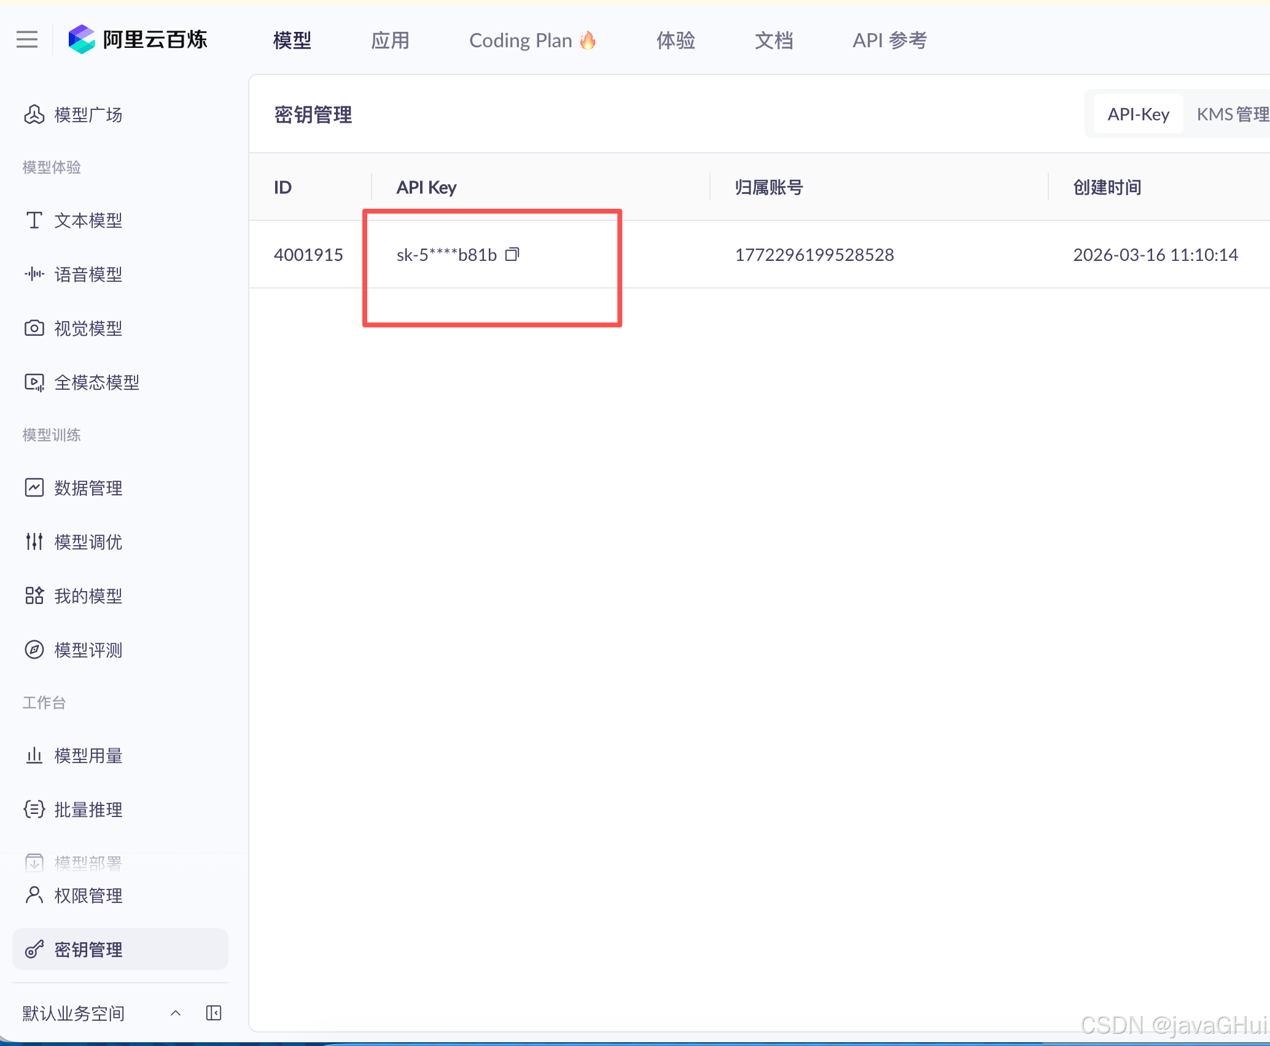Open 批量推理 sidebar item
Screen dimensions: 1270x1046
[88, 810]
